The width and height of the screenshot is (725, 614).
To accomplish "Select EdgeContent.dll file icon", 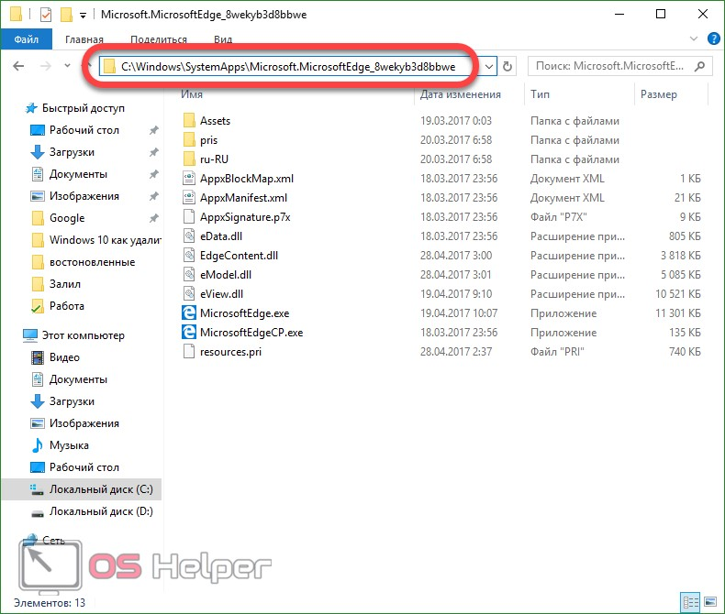I will point(189,256).
